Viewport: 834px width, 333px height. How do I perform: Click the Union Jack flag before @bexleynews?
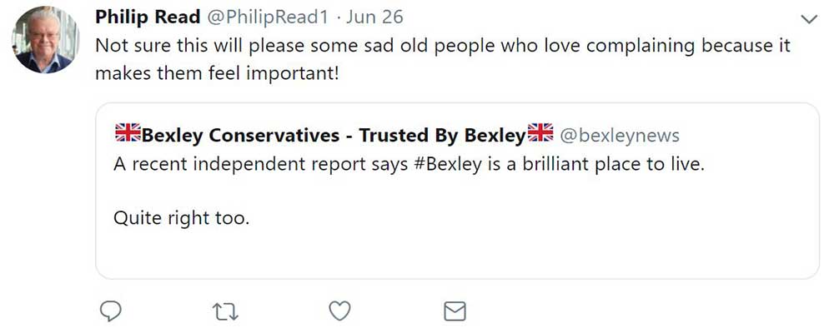[x=541, y=133]
